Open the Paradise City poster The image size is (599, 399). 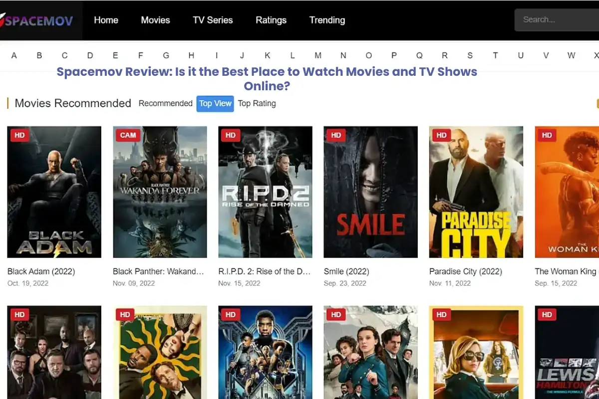pyautogui.click(x=476, y=192)
